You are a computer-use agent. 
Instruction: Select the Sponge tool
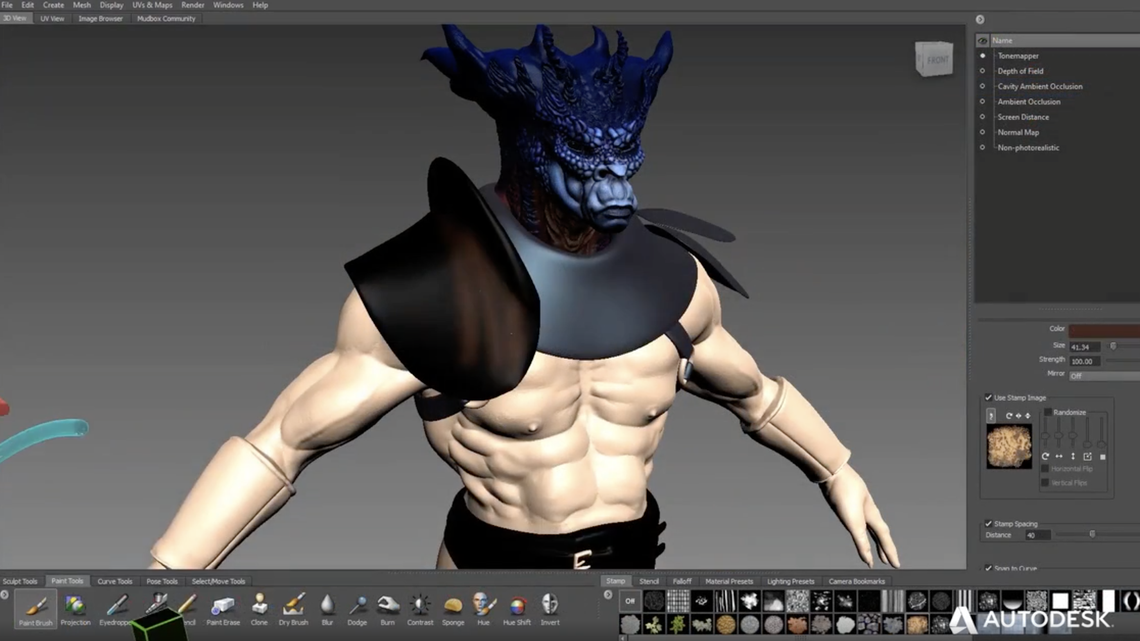[x=453, y=609]
